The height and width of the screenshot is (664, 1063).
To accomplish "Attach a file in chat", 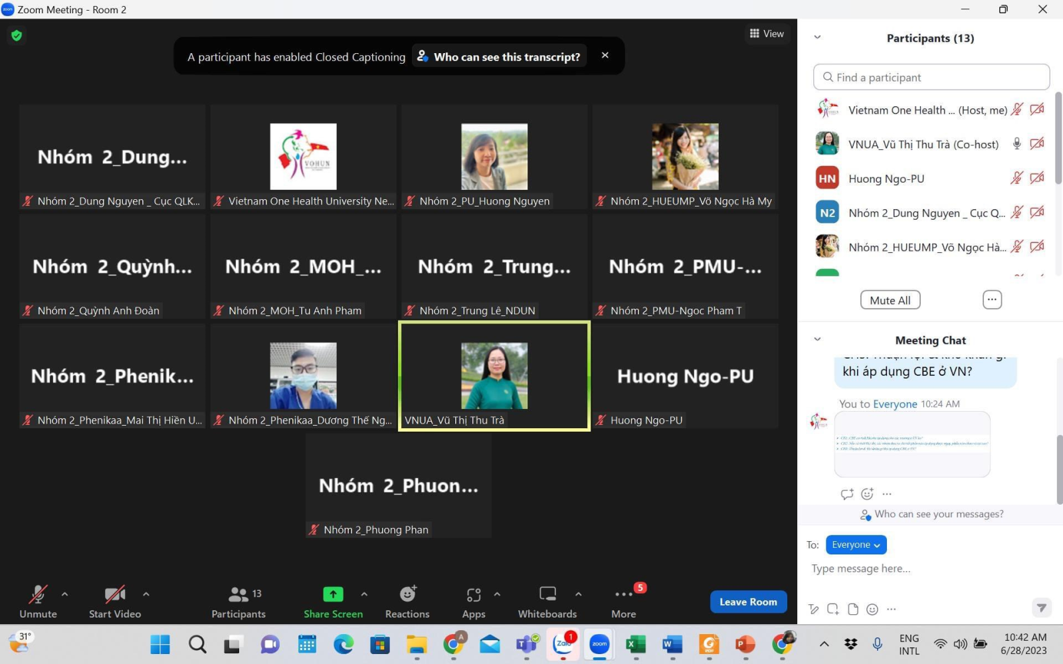I will click(853, 610).
